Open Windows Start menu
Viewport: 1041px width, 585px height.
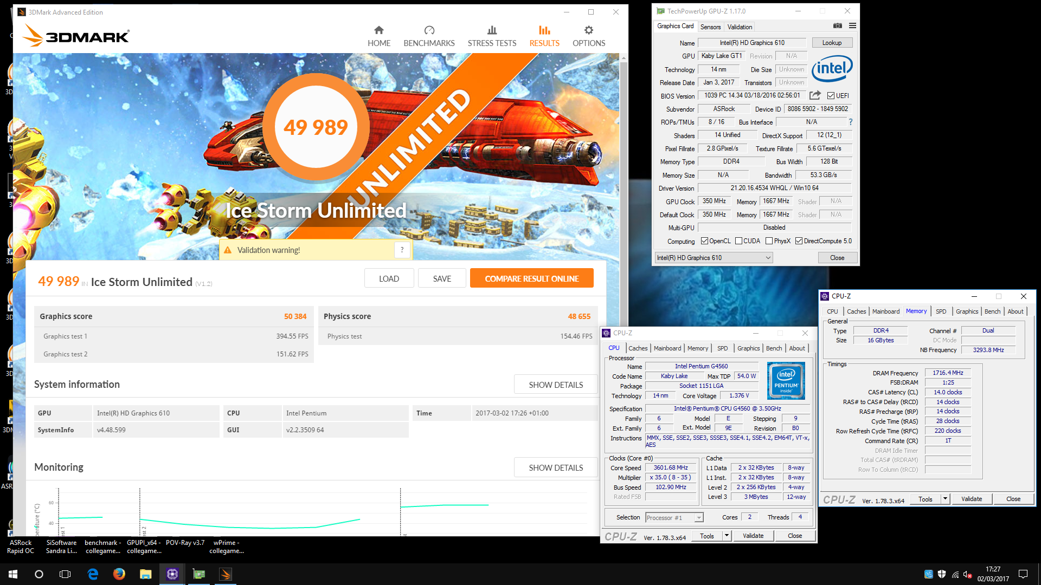pyautogui.click(x=13, y=574)
